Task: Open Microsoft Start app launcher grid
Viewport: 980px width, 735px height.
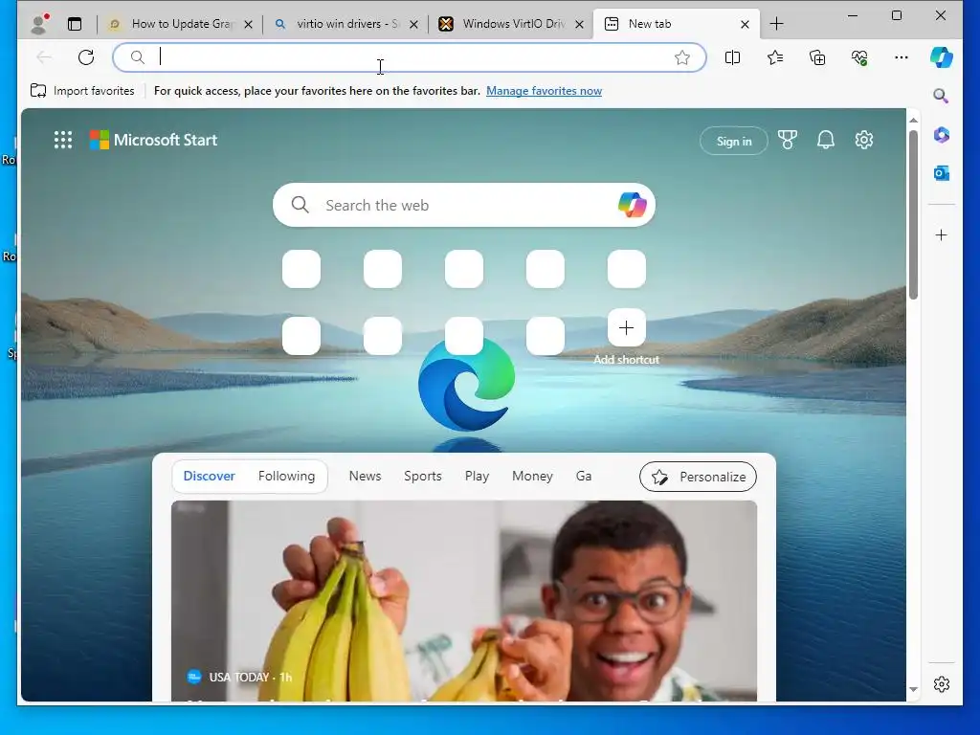Action: click(63, 140)
